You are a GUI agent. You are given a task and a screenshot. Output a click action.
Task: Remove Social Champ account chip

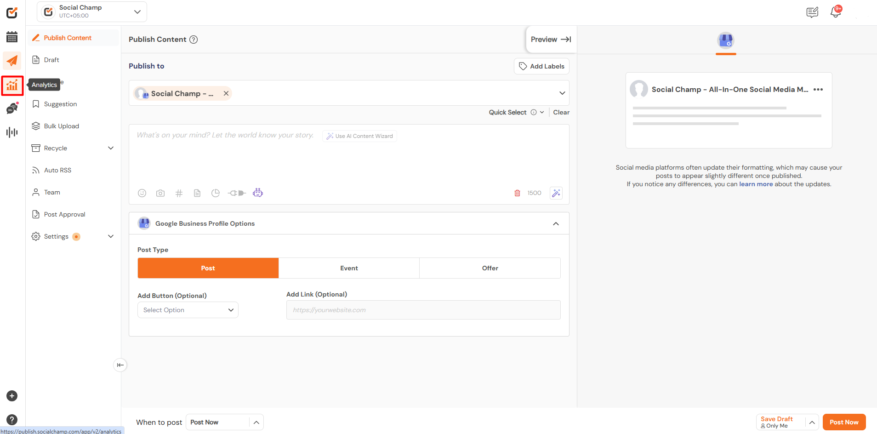coord(226,93)
